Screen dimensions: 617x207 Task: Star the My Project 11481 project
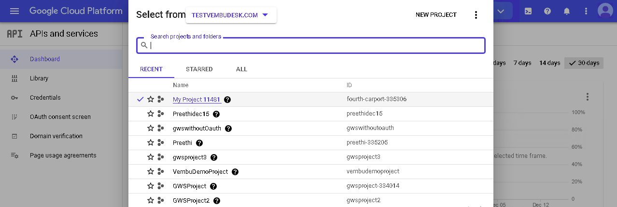[151, 99]
